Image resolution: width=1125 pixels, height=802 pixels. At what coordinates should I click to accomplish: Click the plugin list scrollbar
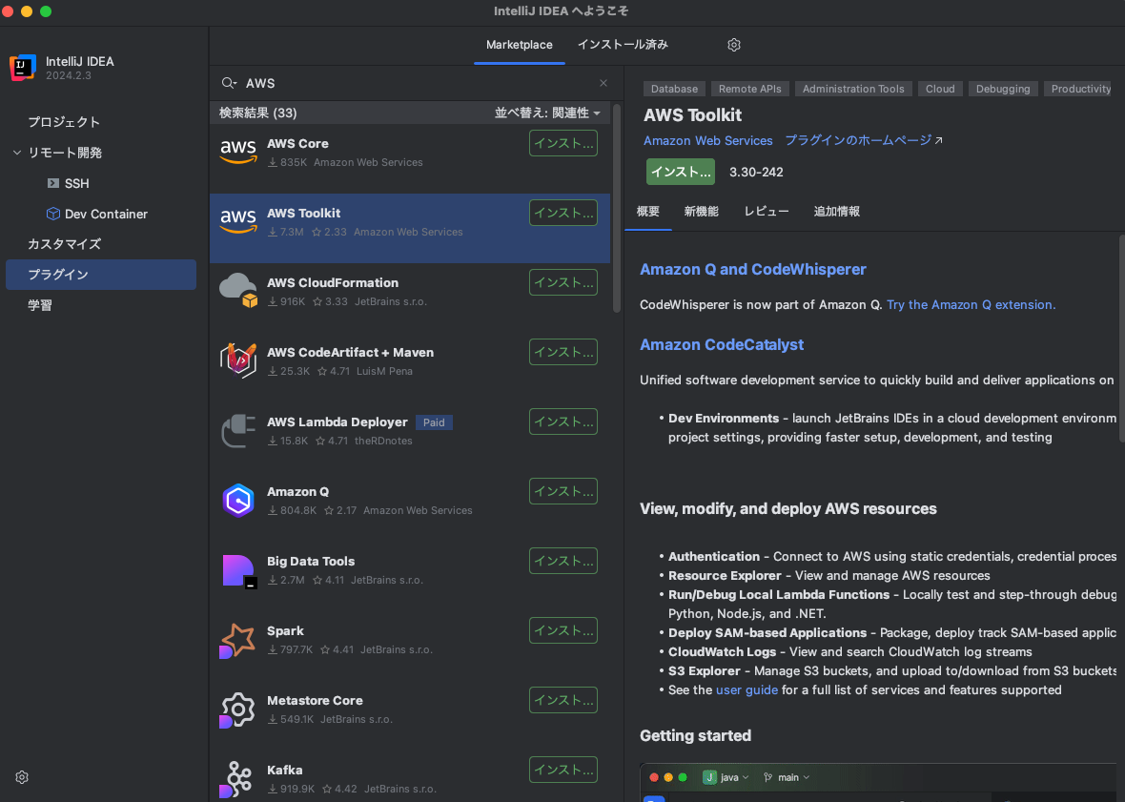[616, 208]
